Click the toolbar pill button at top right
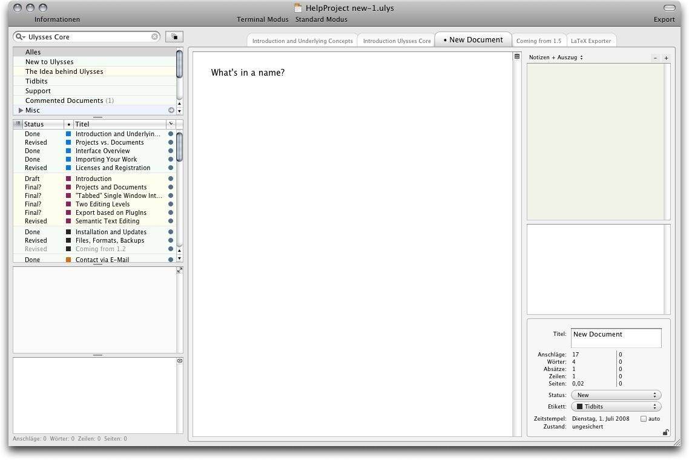Screen dimensions: 689x460 click(669, 7)
